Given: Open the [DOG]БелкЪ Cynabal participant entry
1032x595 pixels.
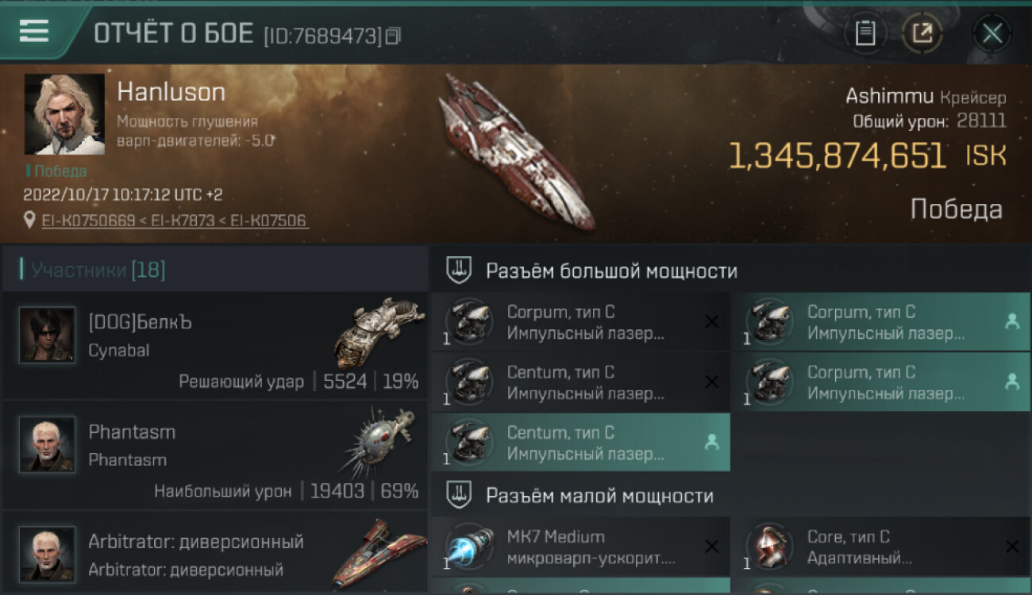Looking at the screenshot, I should [215, 346].
